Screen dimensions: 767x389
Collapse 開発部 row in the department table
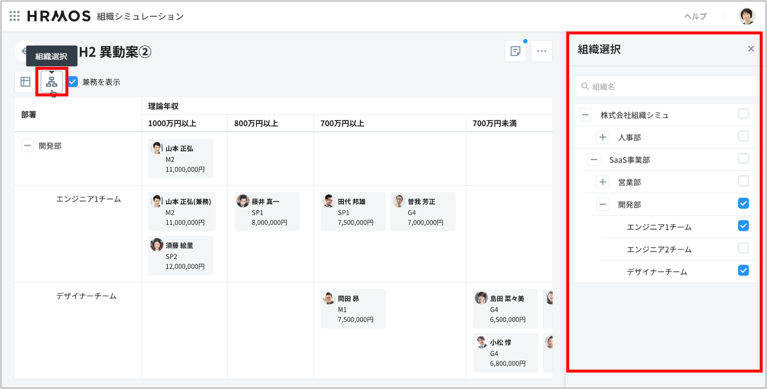[x=28, y=146]
